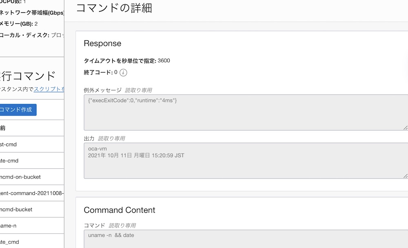Viewport: 408px width, 248px height.
Task: Select the ate-cmd command row
Action: click(9, 161)
